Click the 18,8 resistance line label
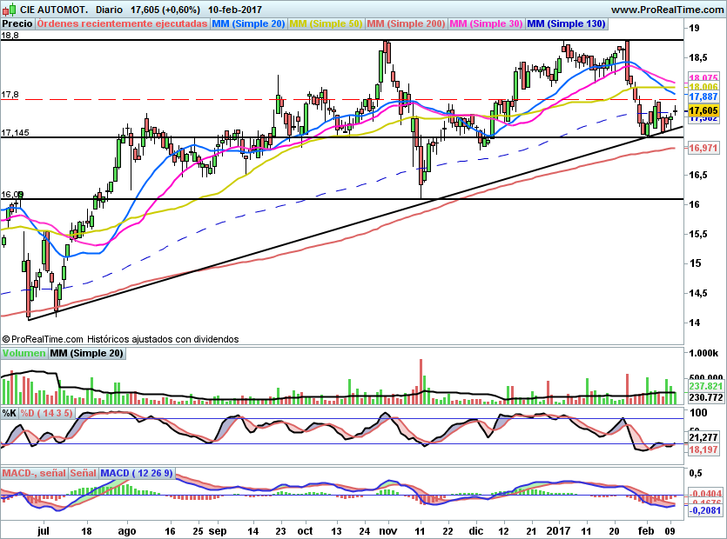The width and height of the screenshot is (727, 539). pos(10,35)
